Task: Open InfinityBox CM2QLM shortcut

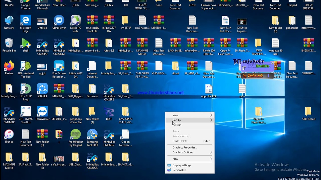Action: click(59, 43)
